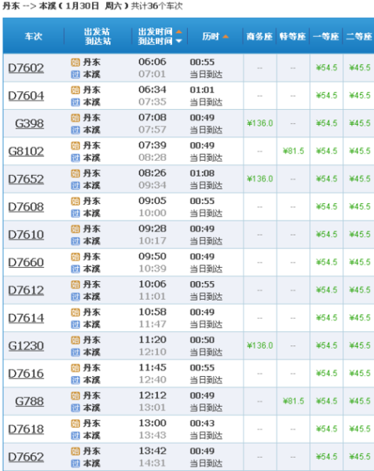Viewport: 374px width, 471px height.
Task: Open train D7660 details link
Action: coord(26,262)
